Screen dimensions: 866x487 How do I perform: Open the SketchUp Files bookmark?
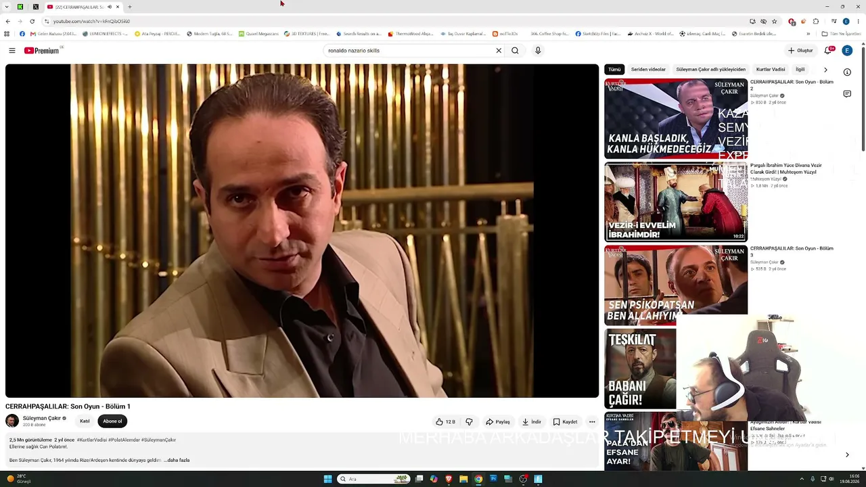click(x=598, y=34)
